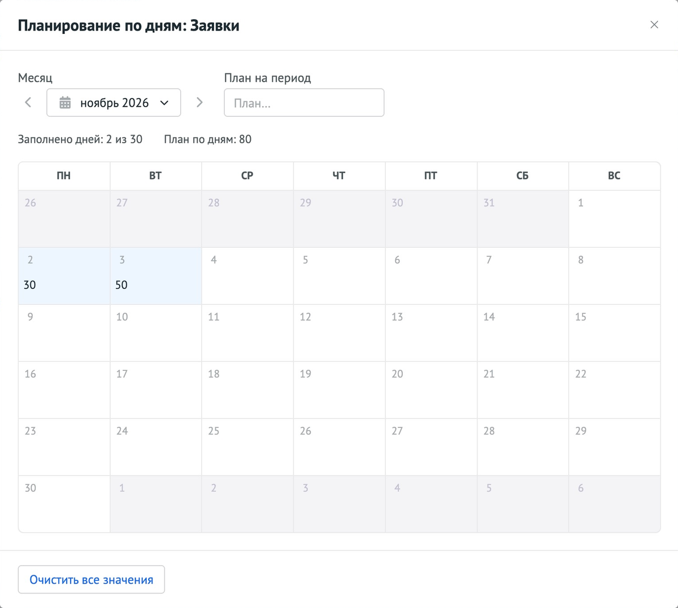Go to previous month arrow
The height and width of the screenshot is (608, 678).
28,102
